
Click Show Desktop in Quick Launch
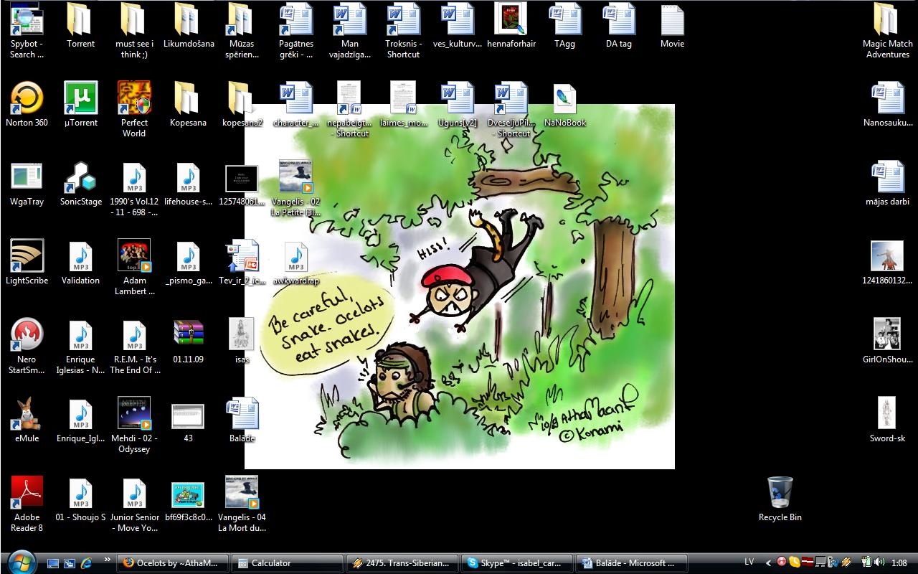[53, 563]
